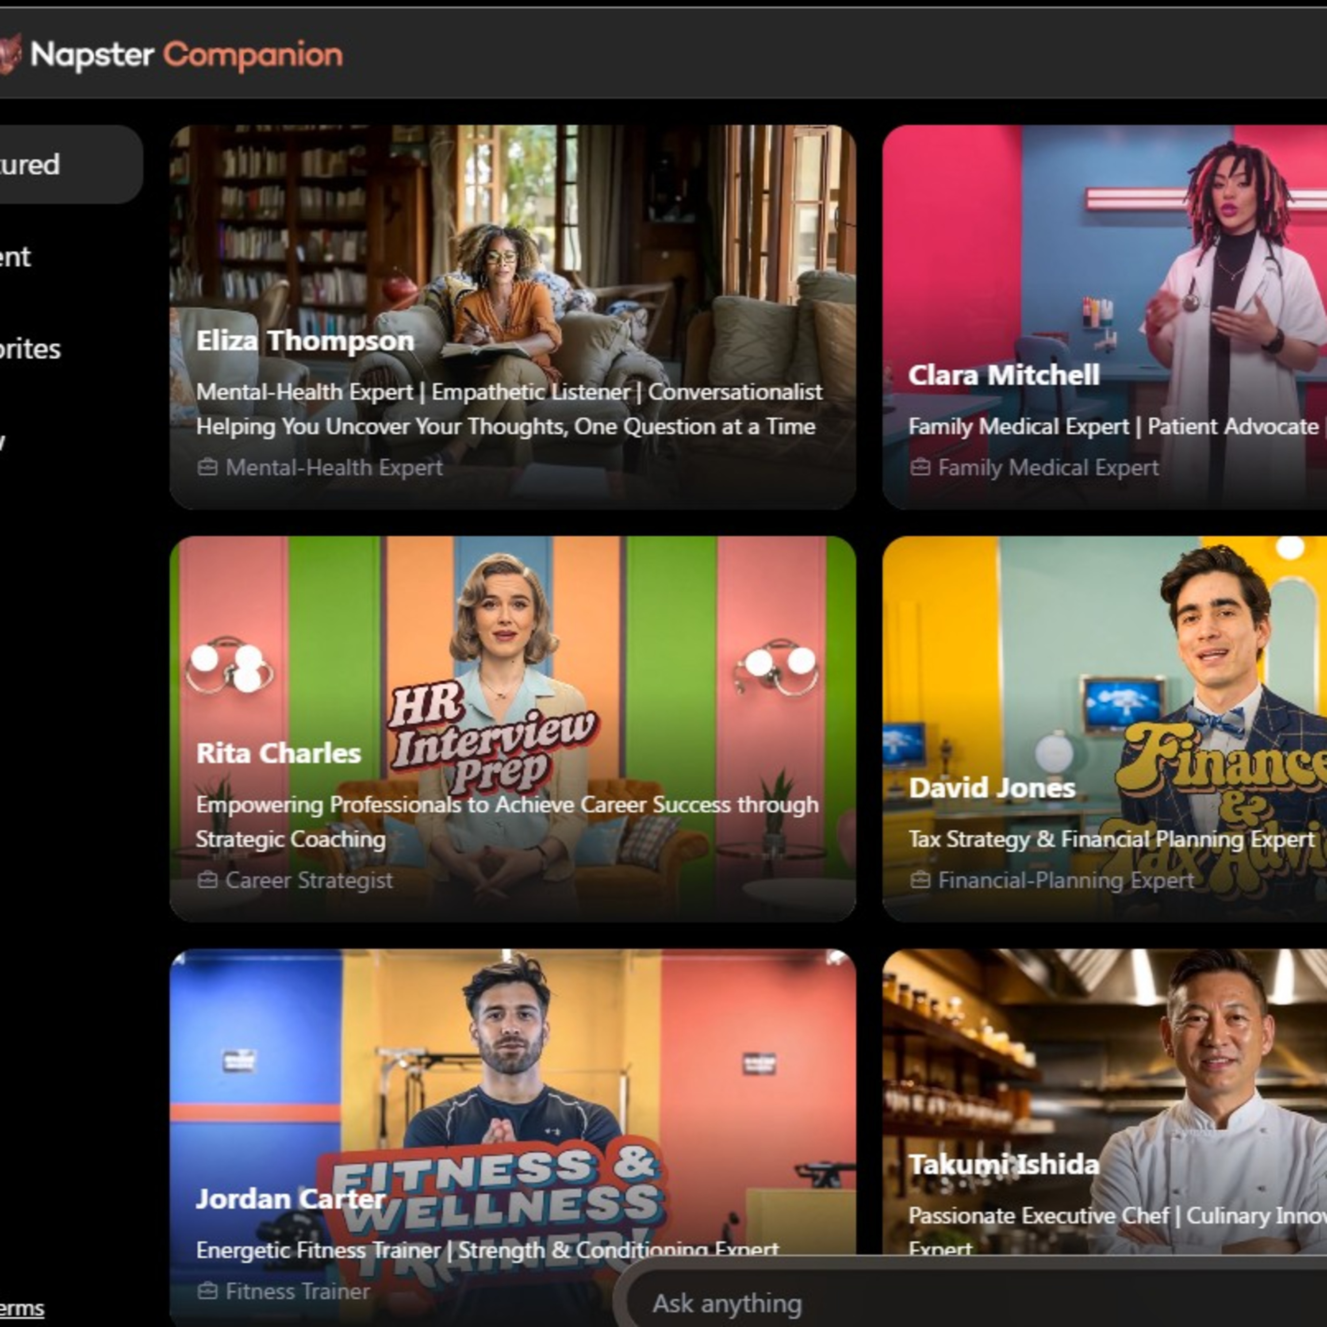Click the briefcase icon beside Financial-Planning Expert

pyautogui.click(x=920, y=880)
